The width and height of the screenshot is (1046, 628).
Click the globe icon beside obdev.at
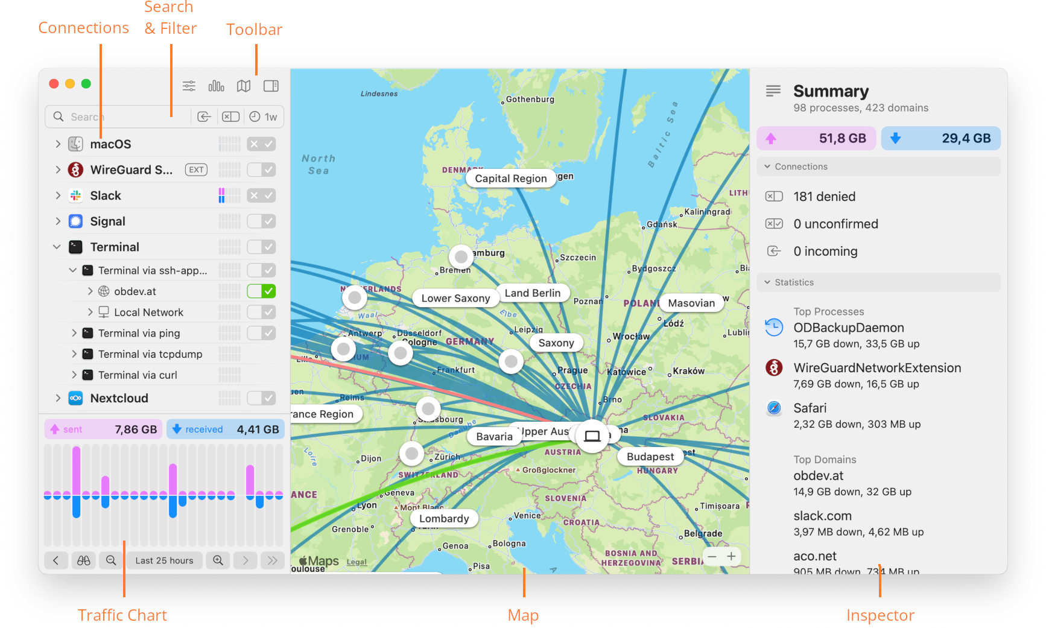pos(104,291)
